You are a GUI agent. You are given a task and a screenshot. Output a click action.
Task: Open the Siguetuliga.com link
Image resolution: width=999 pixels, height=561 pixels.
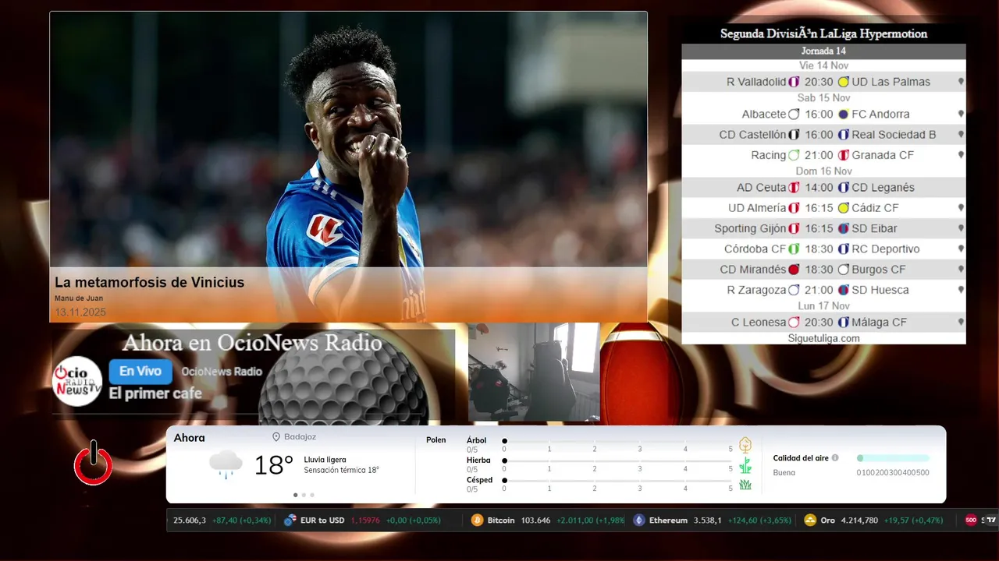(x=823, y=338)
